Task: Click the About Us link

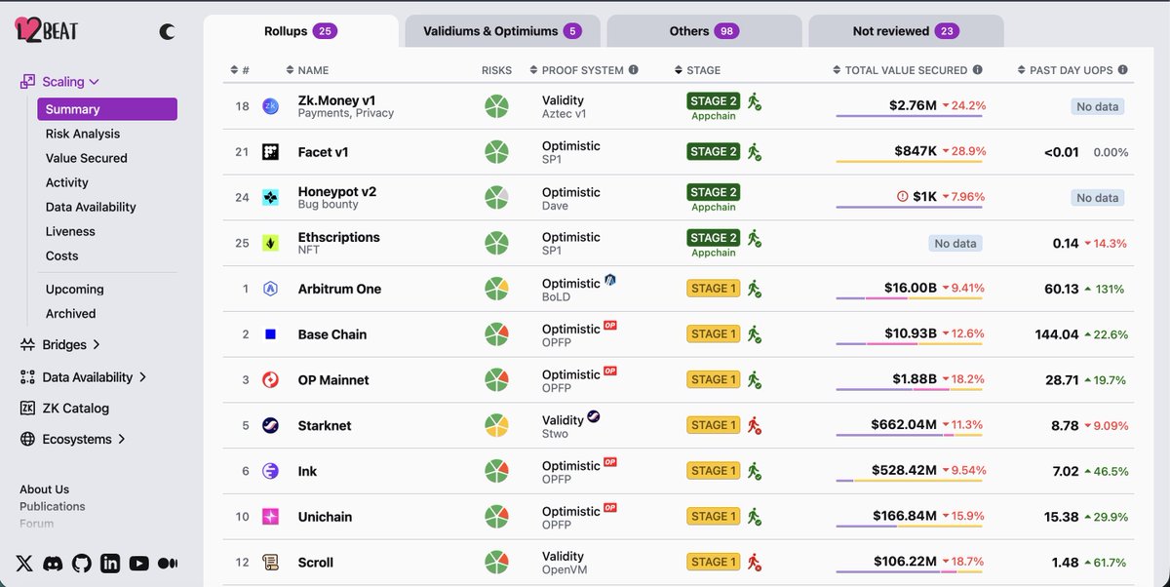Action: pyautogui.click(x=44, y=488)
